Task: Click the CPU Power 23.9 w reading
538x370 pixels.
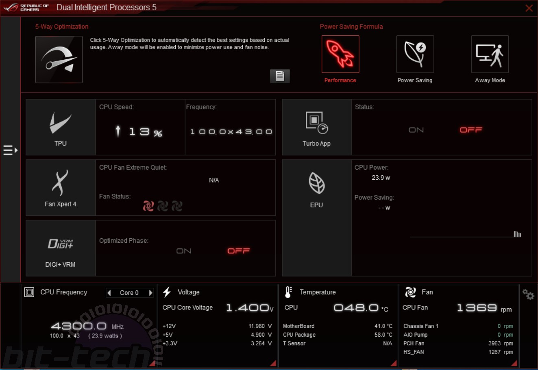Action: (x=381, y=178)
